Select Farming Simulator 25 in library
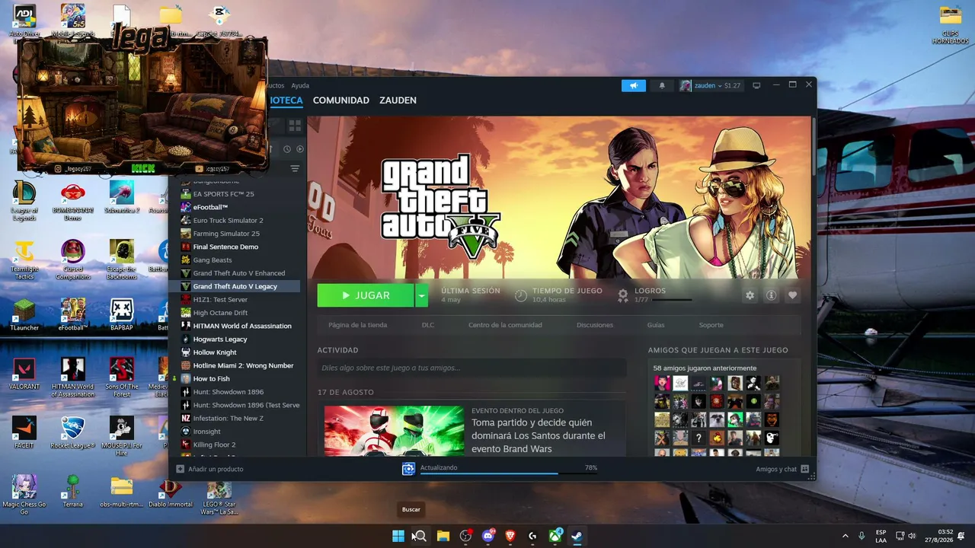Screen dimensions: 975x548 click(x=226, y=234)
